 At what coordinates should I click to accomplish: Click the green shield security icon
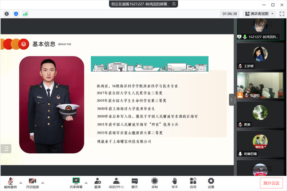click(x=16, y=14)
